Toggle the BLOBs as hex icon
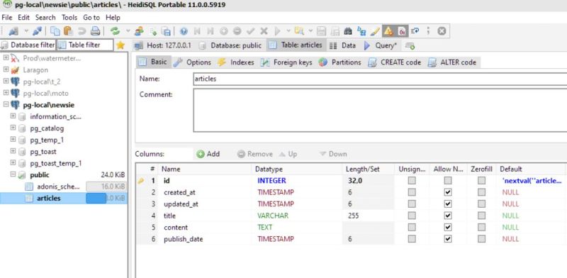This screenshot has height=278, width=567. (x=402, y=31)
